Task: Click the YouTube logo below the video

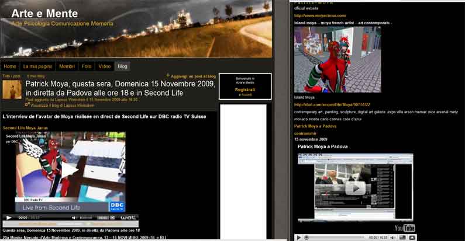Action: click(x=405, y=228)
